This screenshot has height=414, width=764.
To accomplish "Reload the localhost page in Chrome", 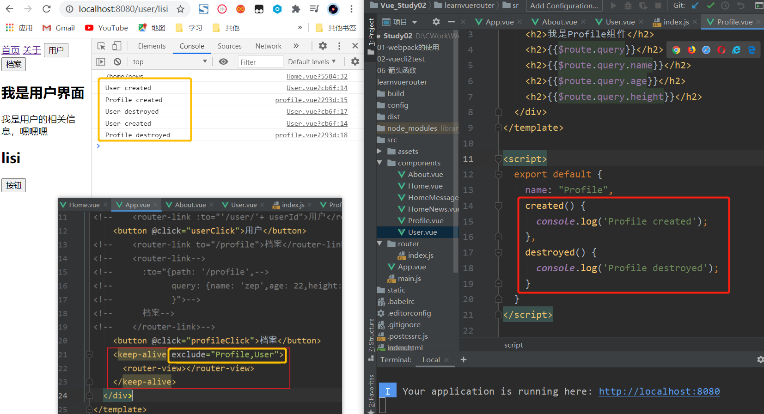I will (46, 9).
